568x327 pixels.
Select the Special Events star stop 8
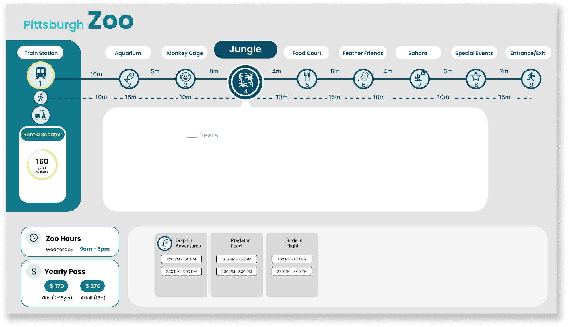coord(476,79)
